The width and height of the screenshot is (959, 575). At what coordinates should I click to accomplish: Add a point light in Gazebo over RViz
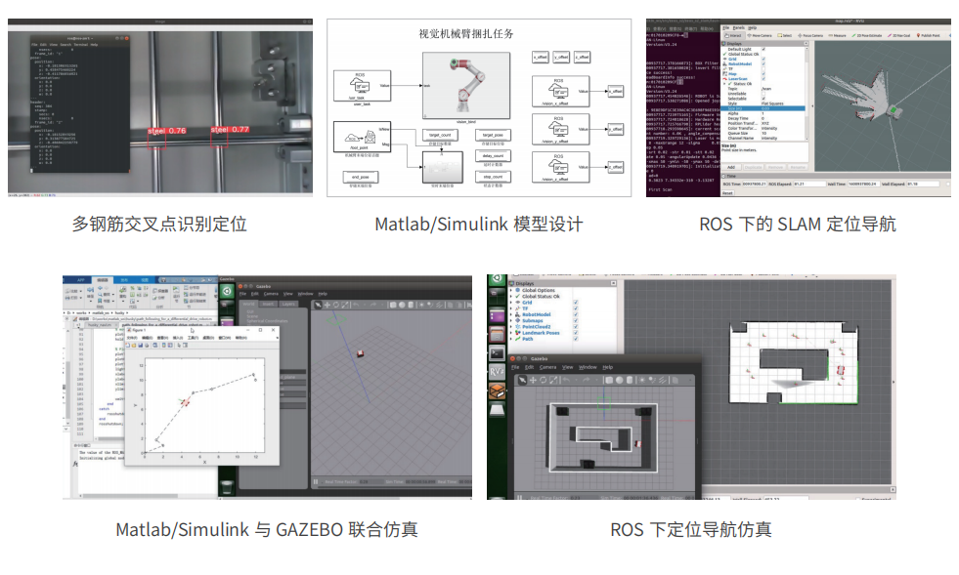643,380
